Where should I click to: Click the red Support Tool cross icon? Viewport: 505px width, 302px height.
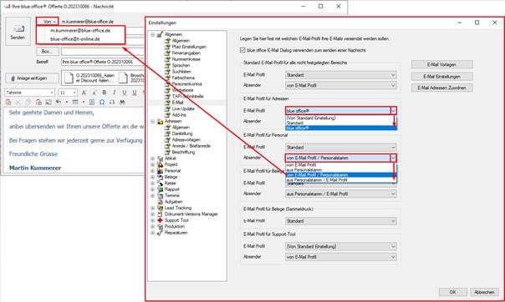(x=160, y=220)
